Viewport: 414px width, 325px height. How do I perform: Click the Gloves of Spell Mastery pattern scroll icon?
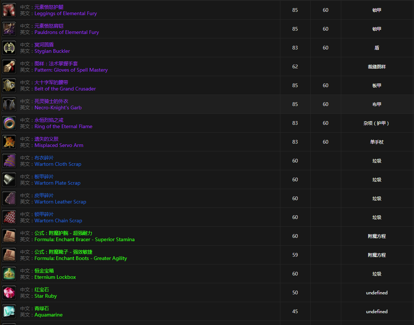9,66
